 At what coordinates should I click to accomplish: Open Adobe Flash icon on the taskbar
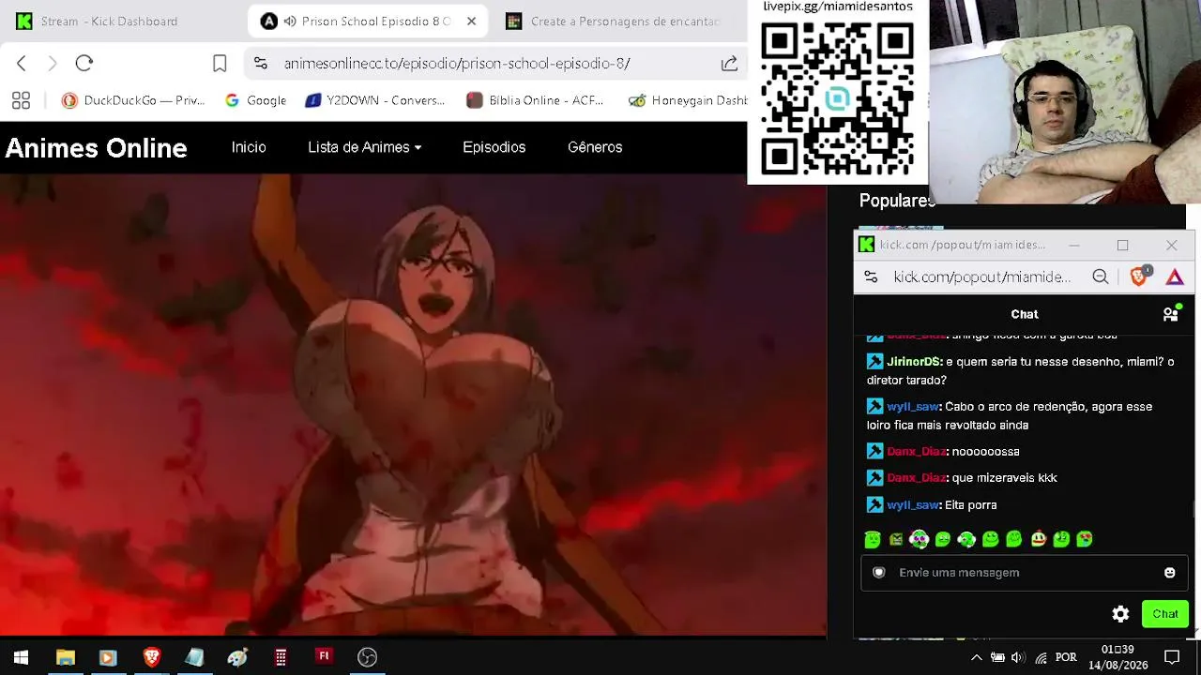point(324,656)
